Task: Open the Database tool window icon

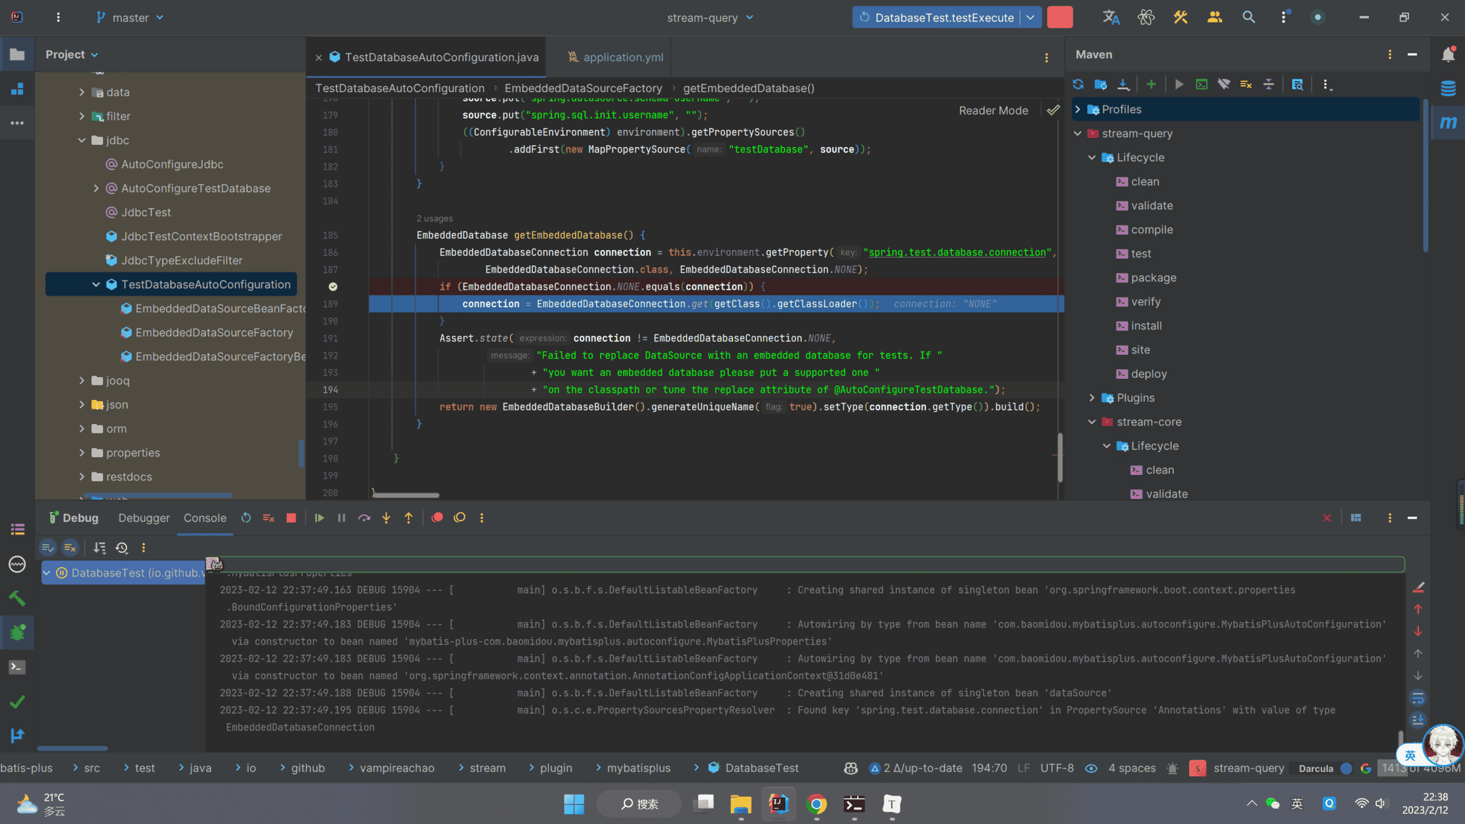Action: click(1448, 88)
